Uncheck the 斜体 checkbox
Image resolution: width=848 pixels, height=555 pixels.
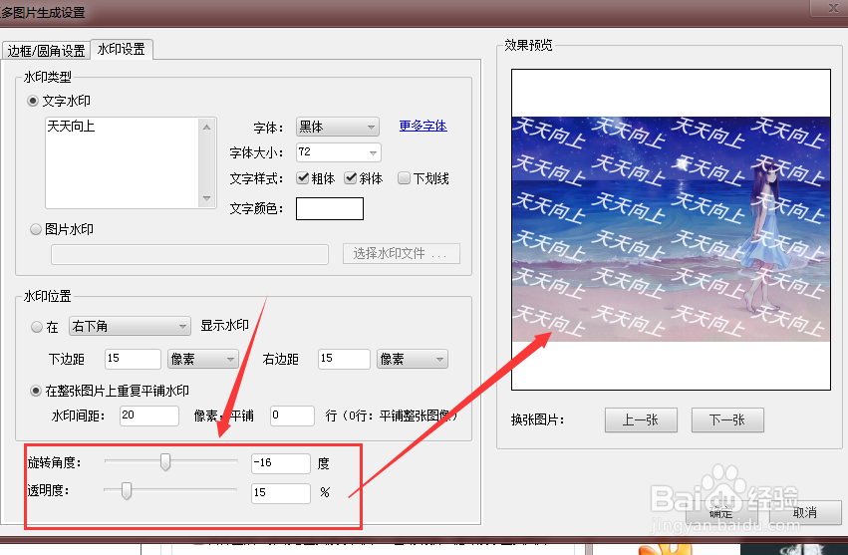tap(351, 178)
